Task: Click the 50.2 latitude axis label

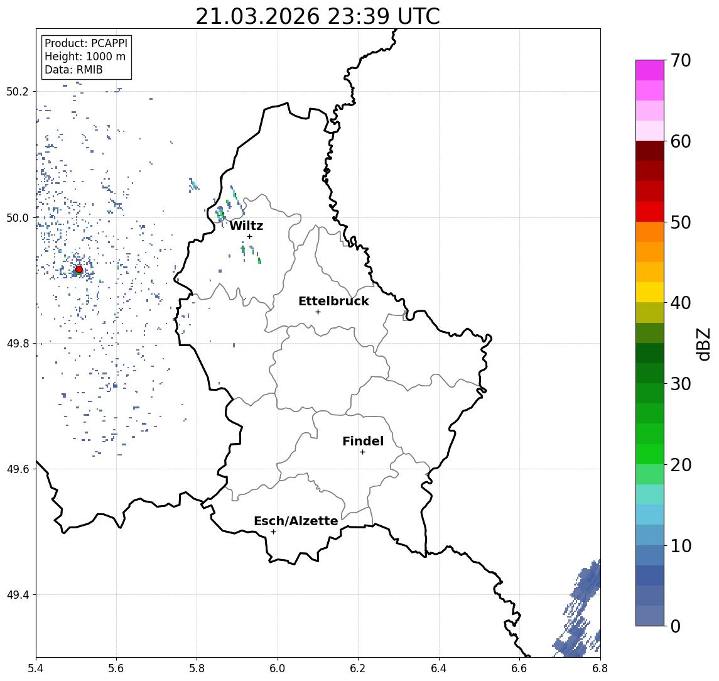Action: pos(18,91)
